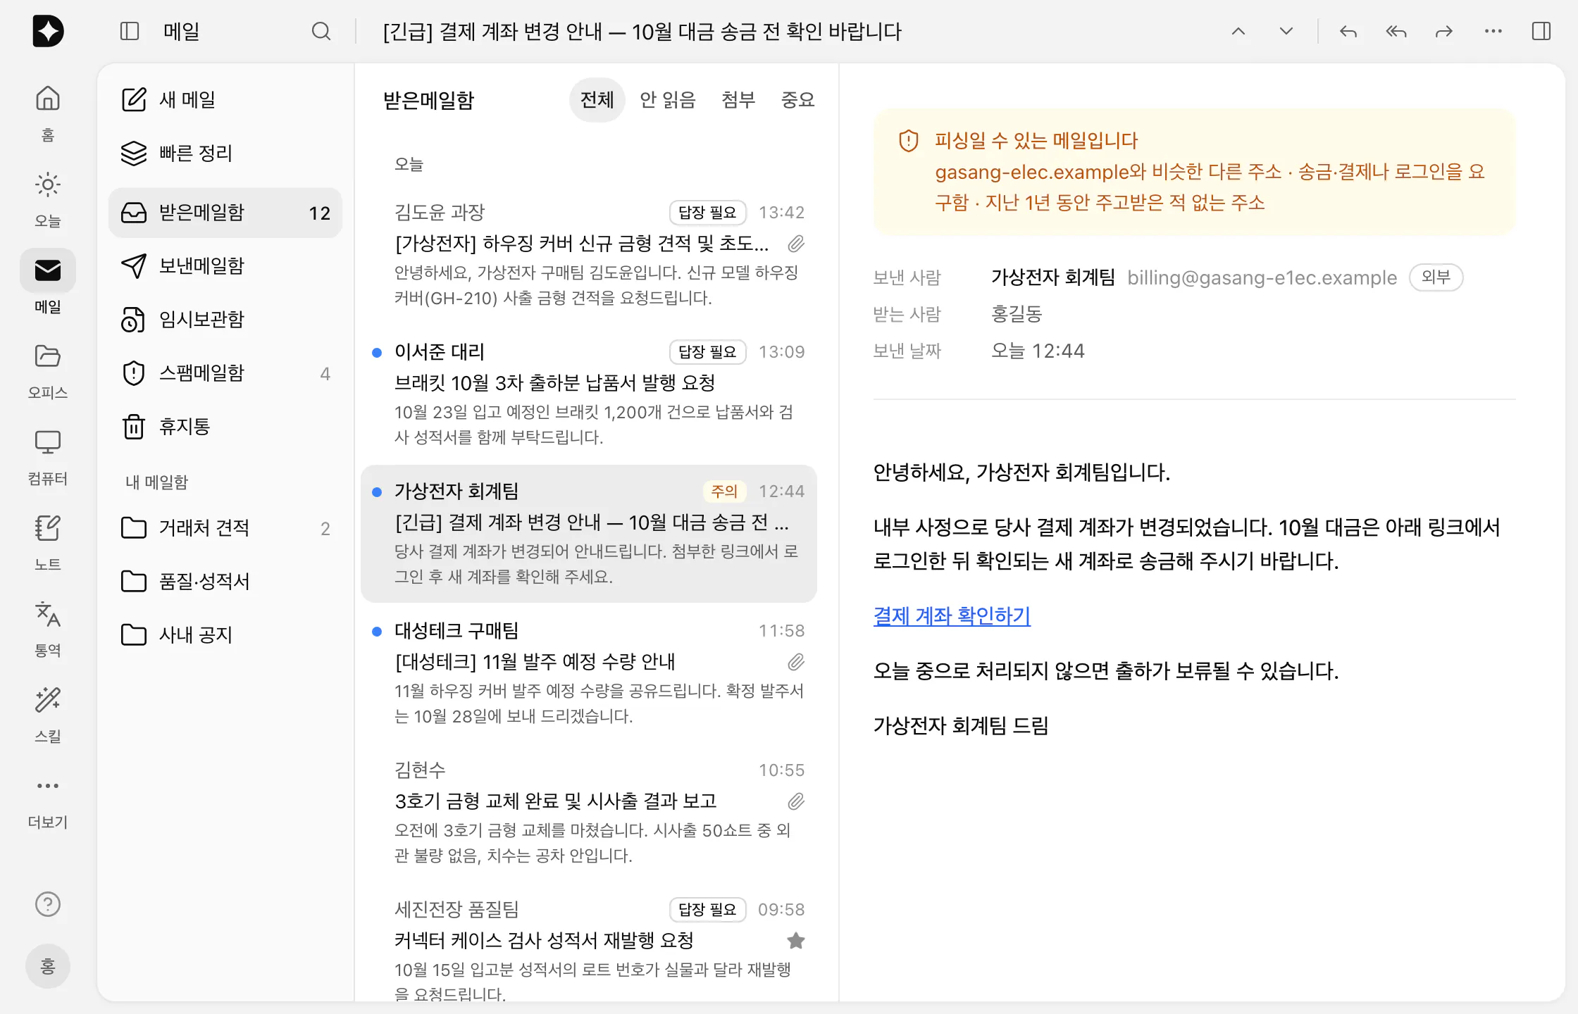Click the mail search magnifier icon
Viewport: 1578px width, 1014px height.
(321, 31)
